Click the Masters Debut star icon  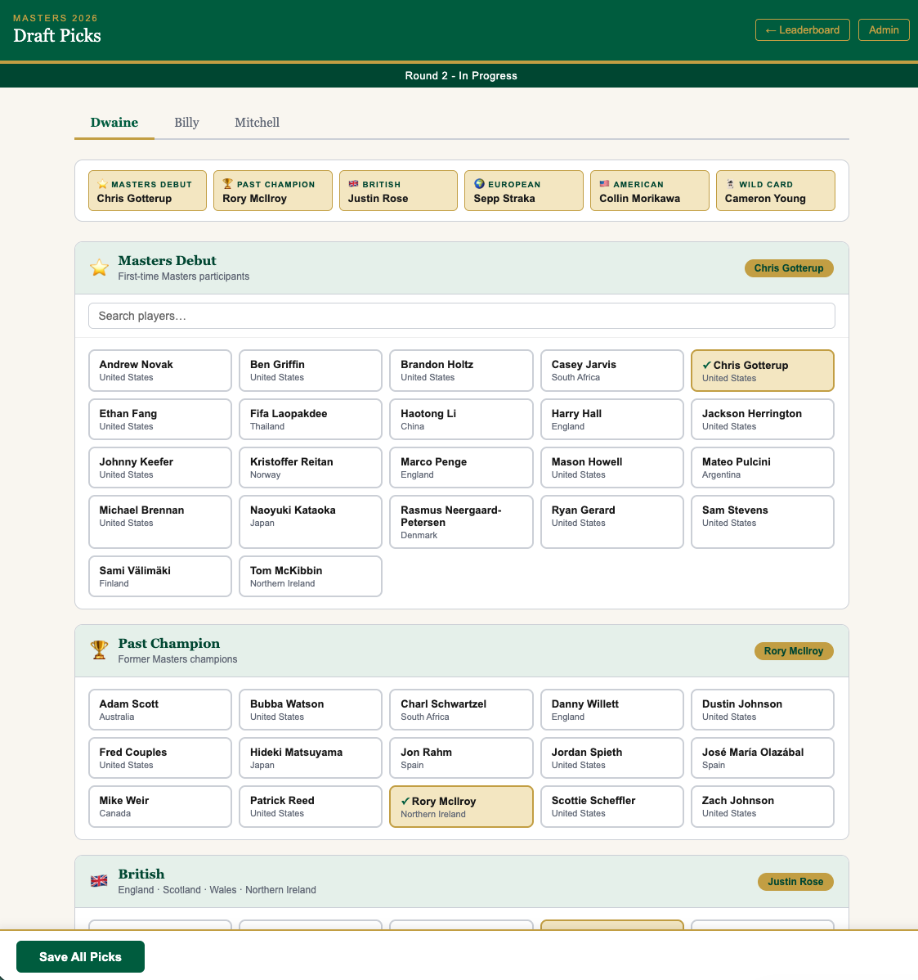pos(102,184)
